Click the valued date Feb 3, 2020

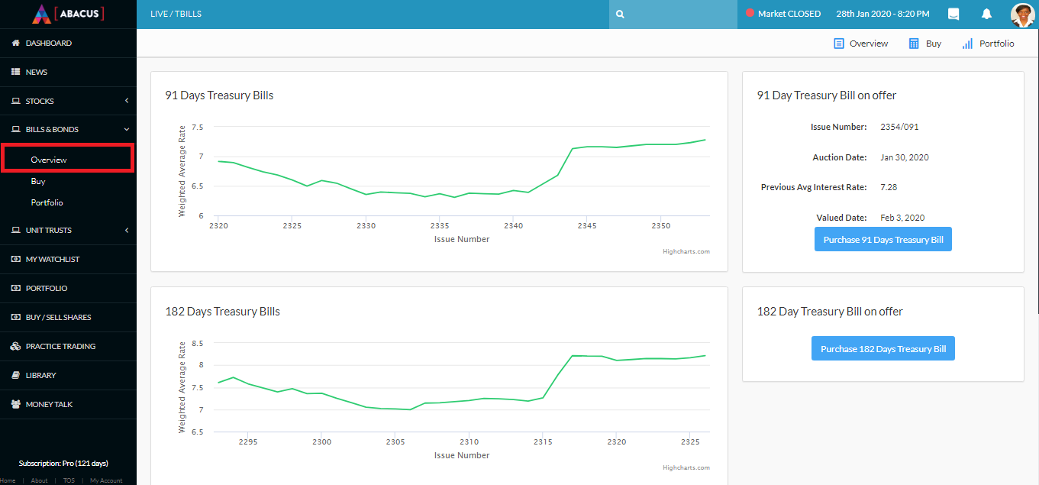(x=902, y=218)
